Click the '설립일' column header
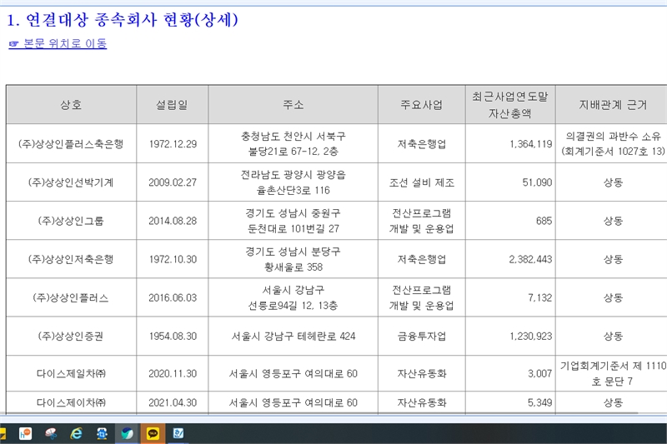The height and width of the screenshot is (444, 667). [x=172, y=105]
